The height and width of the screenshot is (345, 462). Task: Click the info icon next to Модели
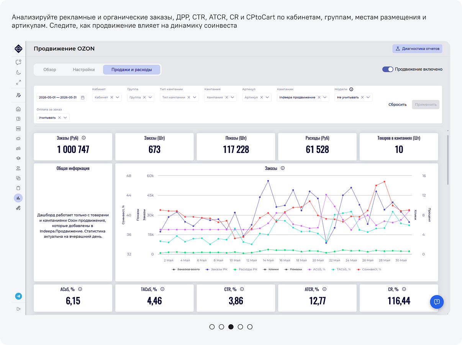[351, 89]
